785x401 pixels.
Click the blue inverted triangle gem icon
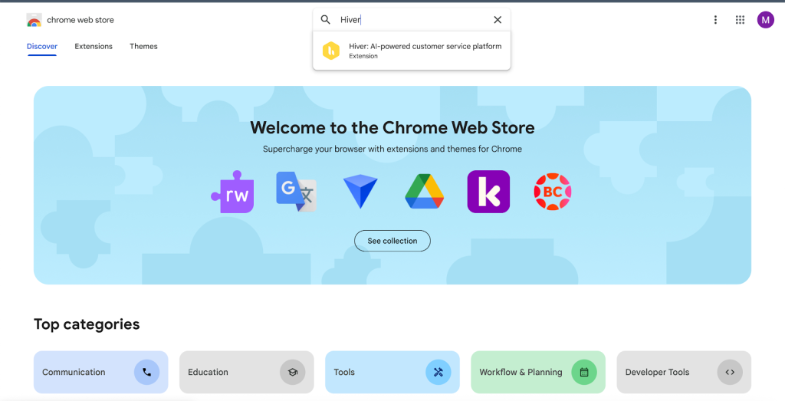tap(360, 192)
